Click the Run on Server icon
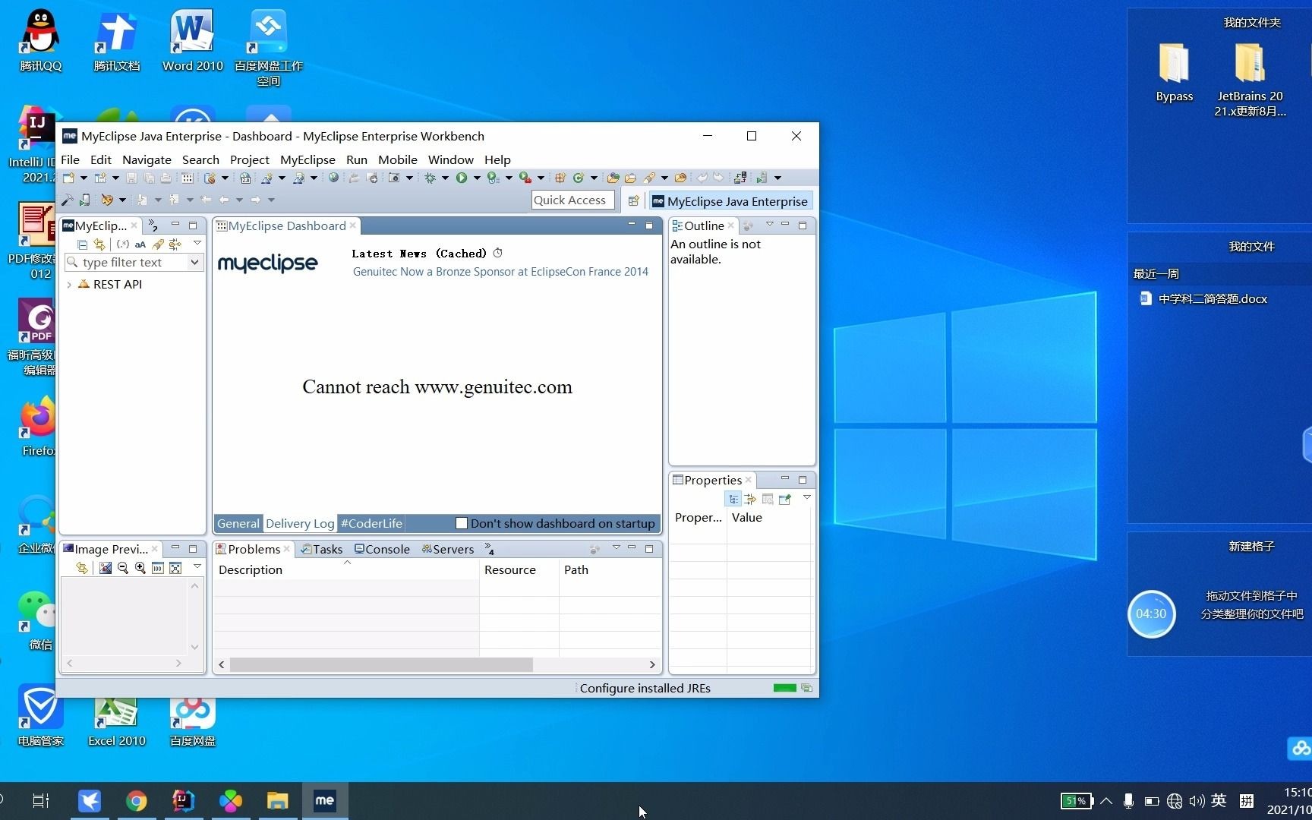This screenshot has width=1312, height=820. point(493,178)
